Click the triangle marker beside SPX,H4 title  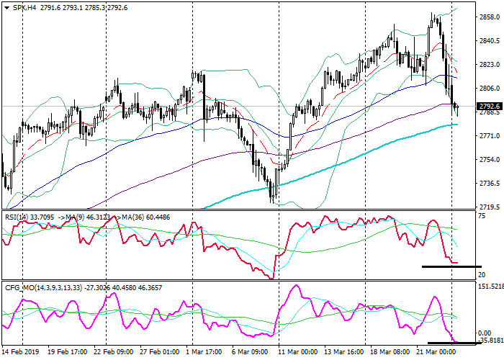(4, 7)
